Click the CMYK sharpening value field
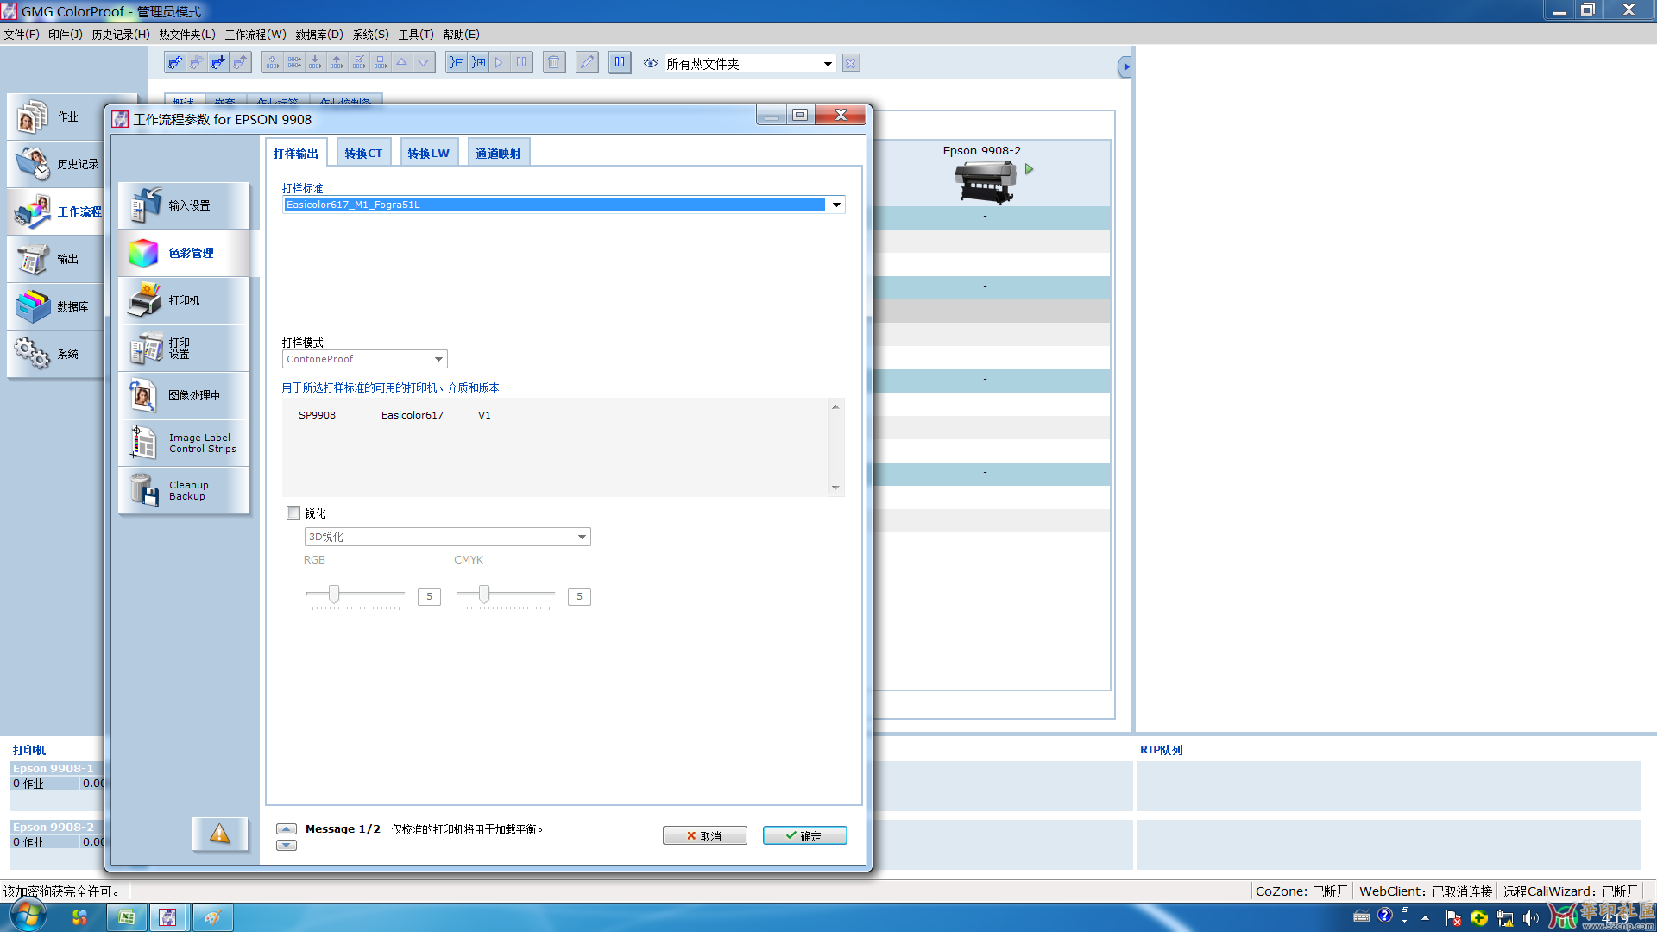1657x932 pixels. pos(579,596)
